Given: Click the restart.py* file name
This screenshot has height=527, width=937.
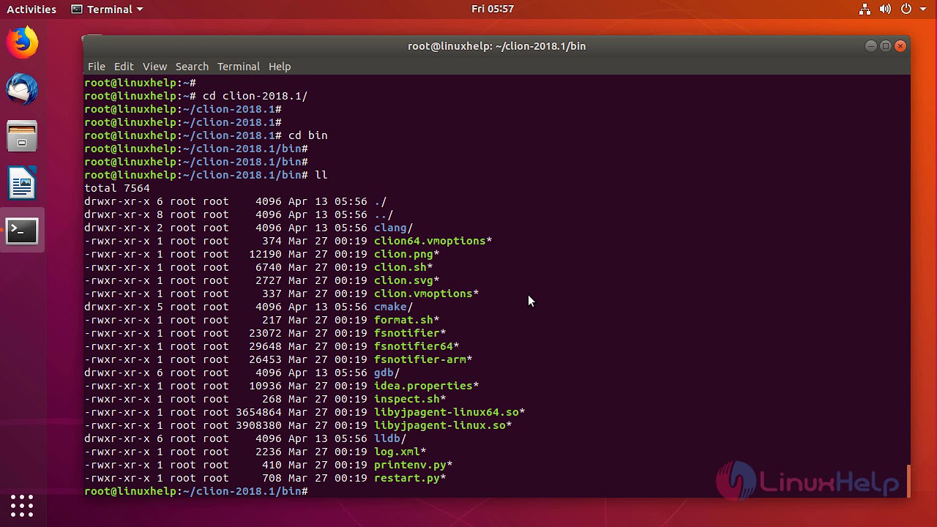Looking at the screenshot, I should coord(410,478).
